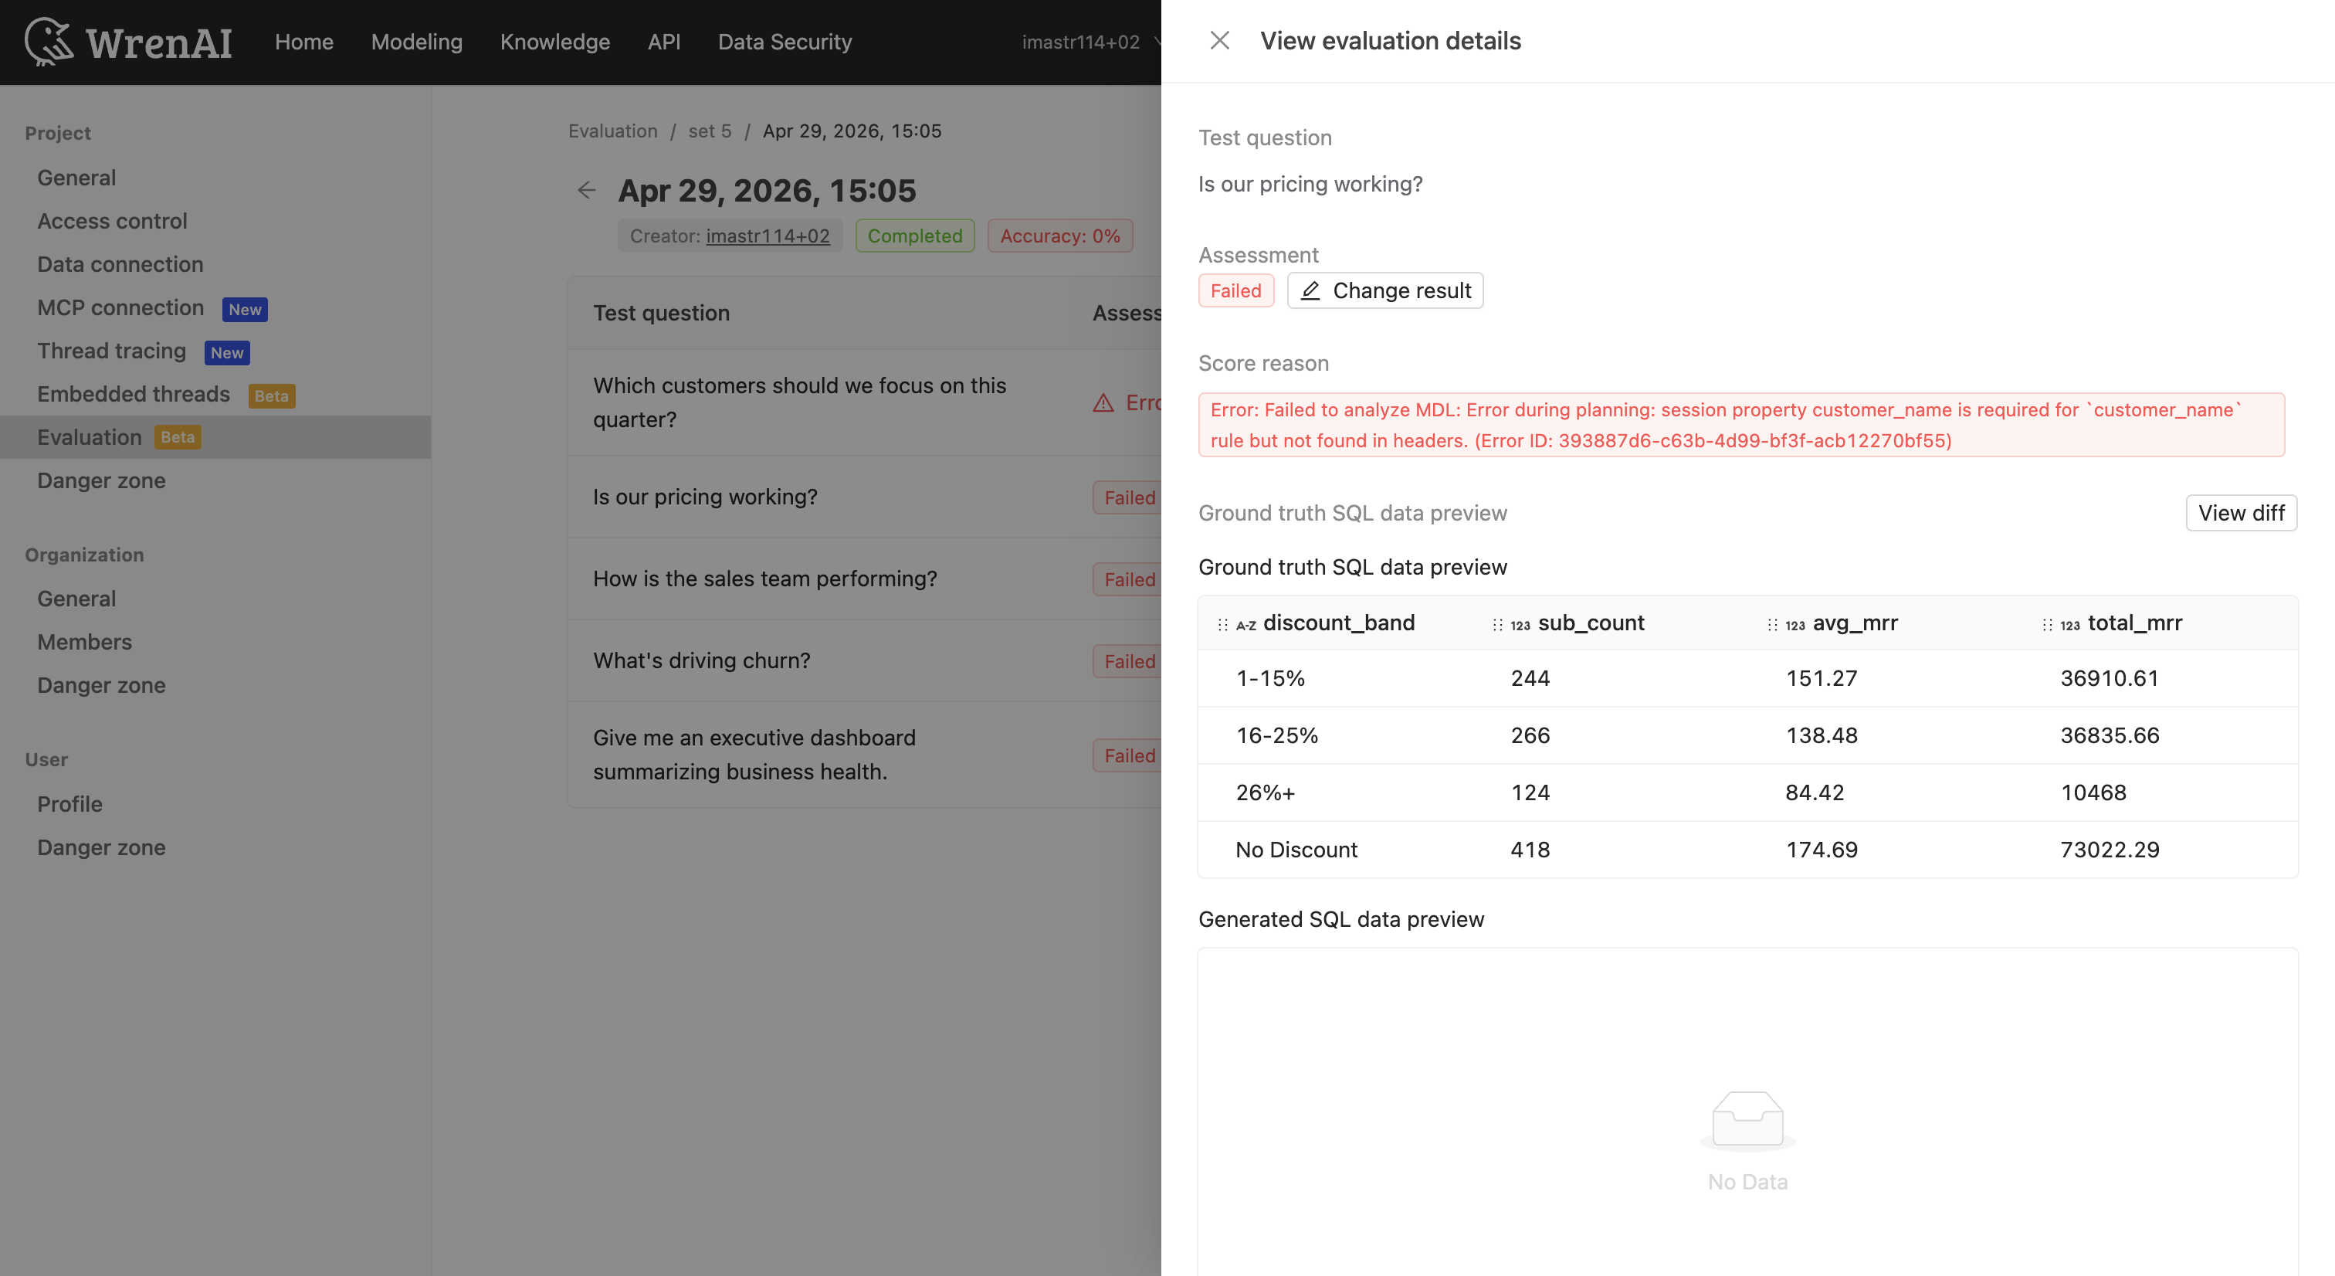
Task: Click the WrenAI bird logo
Action: tap(49, 42)
